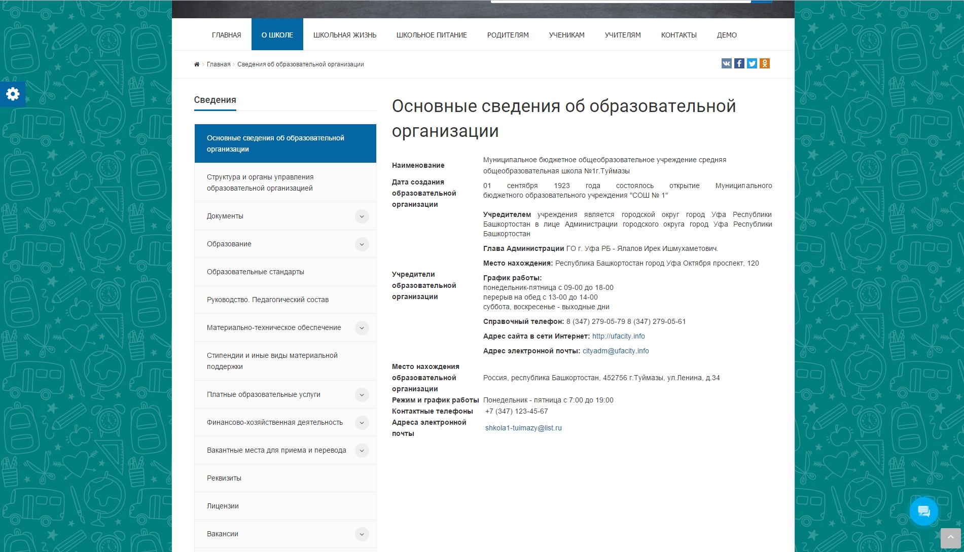Open the Школьная жизнь menu item

point(344,35)
